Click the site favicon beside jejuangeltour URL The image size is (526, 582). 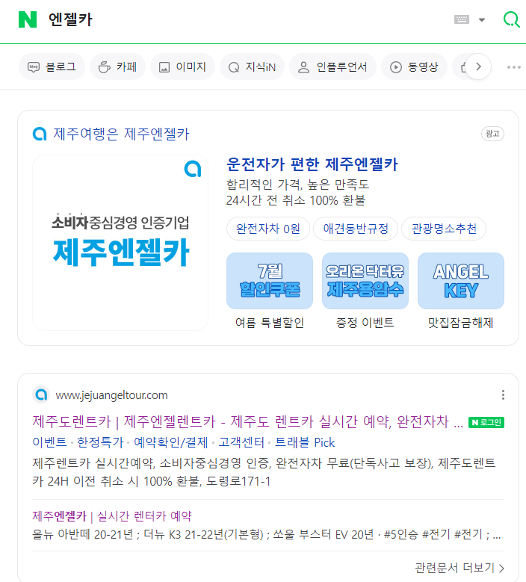pyautogui.click(x=41, y=394)
